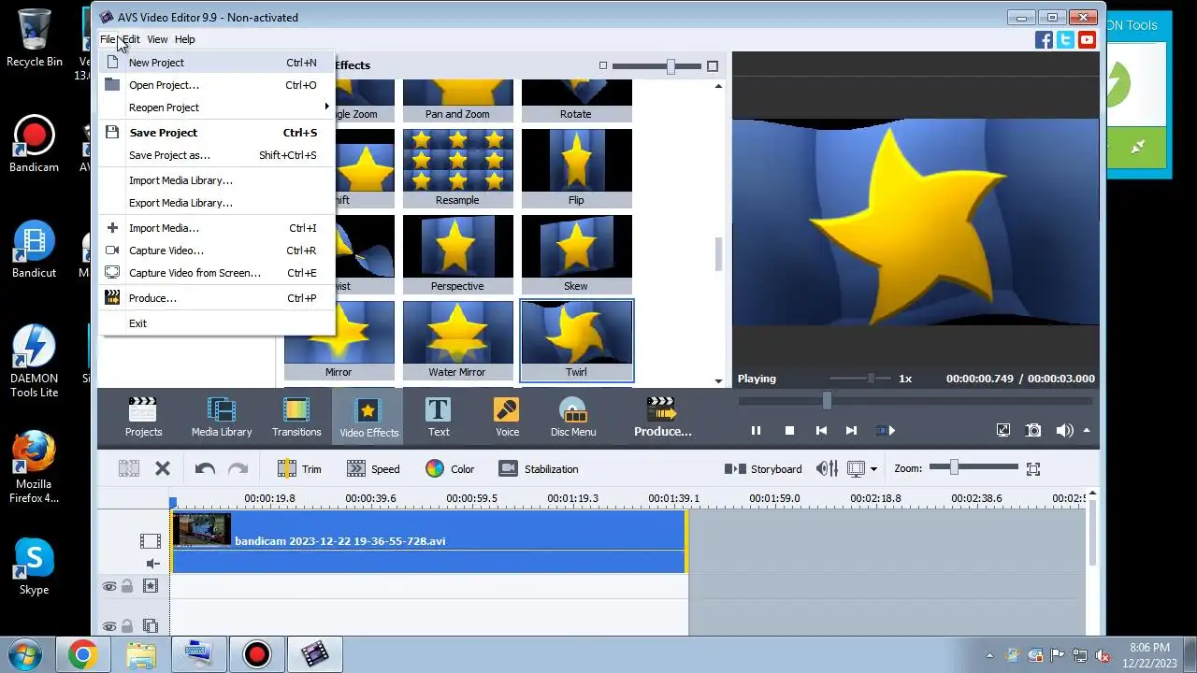Click the main video track film icon

(x=150, y=540)
